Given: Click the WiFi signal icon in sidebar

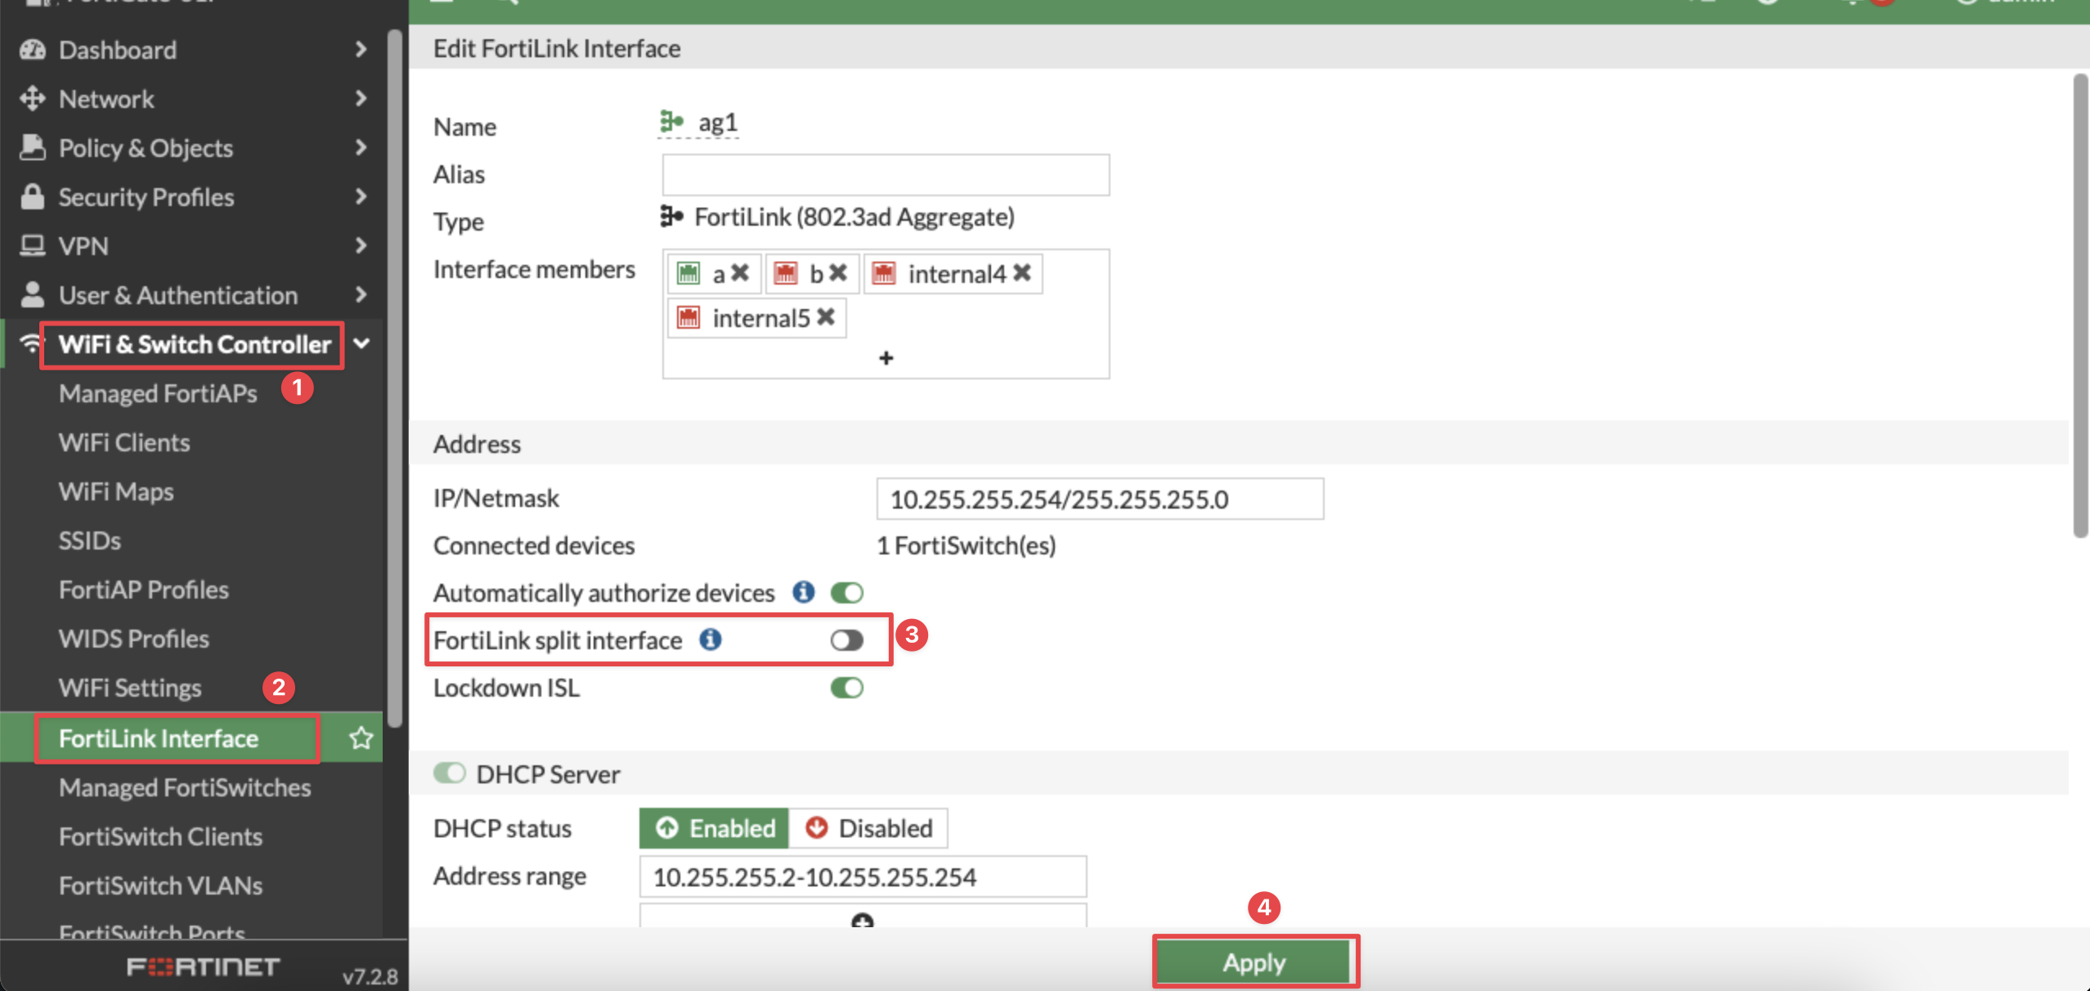Looking at the screenshot, I should click(x=30, y=343).
